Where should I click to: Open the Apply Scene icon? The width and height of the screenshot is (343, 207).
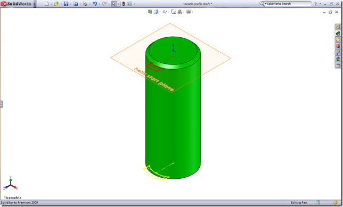179,12
